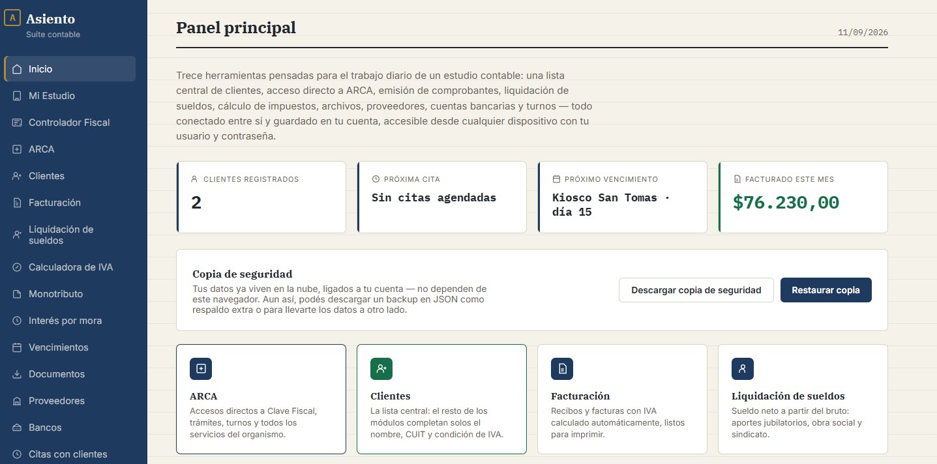Click the Controlador Fiscal sidebar icon
Image resolution: width=937 pixels, height=464 pixels.
pos(17,123)
